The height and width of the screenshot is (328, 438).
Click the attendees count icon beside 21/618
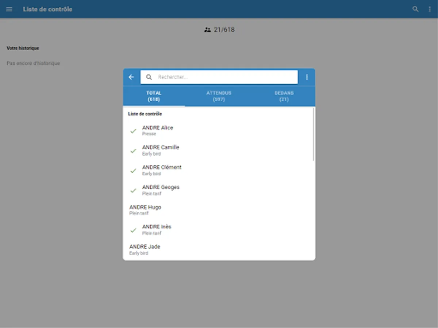click(208, 30)
